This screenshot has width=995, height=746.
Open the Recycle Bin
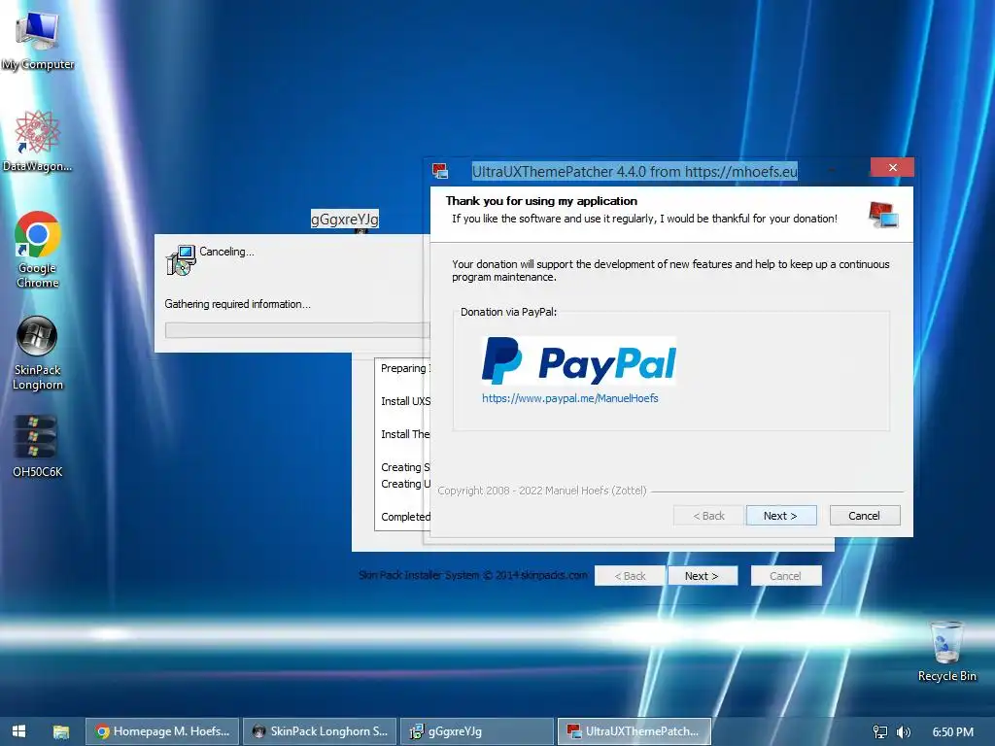coord(946,651)
